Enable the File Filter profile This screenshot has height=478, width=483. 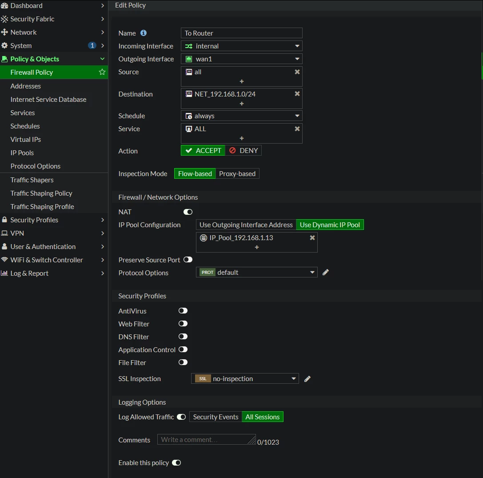[183, 362]
